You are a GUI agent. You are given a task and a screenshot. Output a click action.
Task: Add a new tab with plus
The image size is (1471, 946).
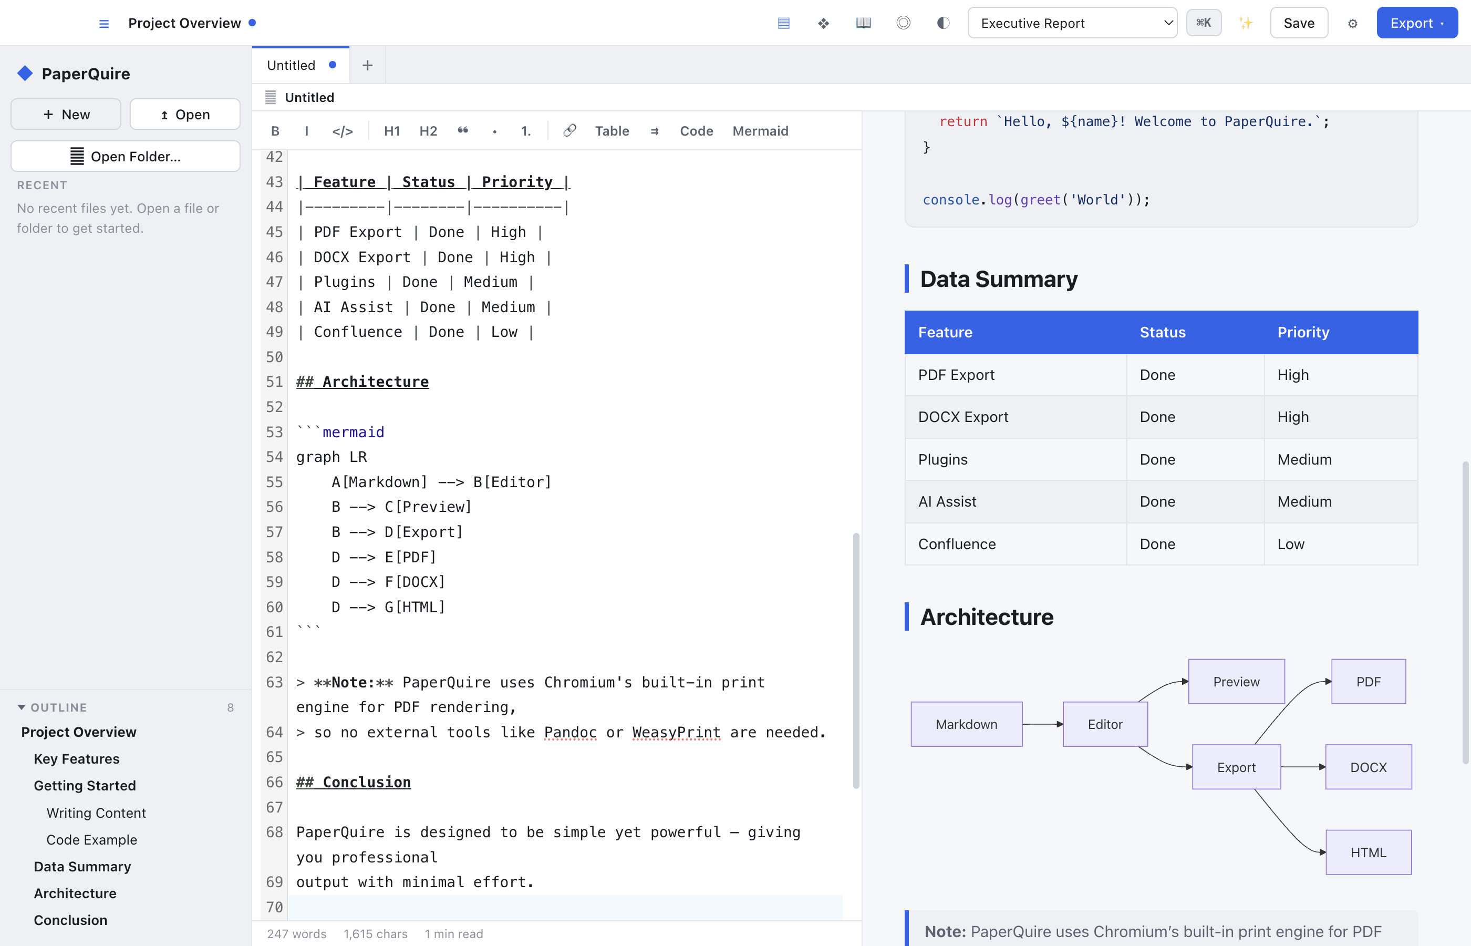(367, 65)
